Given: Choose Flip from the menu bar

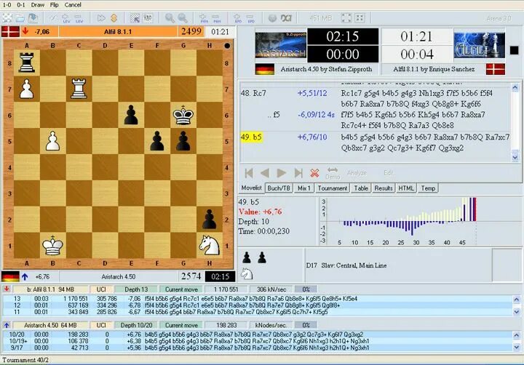Looking at the screenshot, I should 54,4.
